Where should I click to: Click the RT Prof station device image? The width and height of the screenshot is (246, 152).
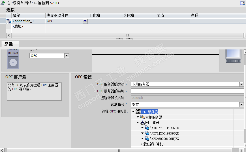[13, 60]
